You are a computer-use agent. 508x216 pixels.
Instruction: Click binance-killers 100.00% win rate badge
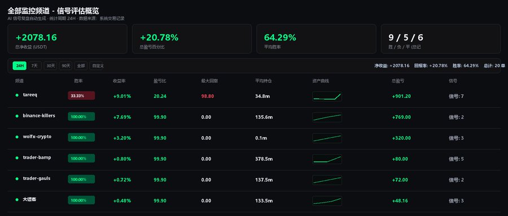pos(81,116)
